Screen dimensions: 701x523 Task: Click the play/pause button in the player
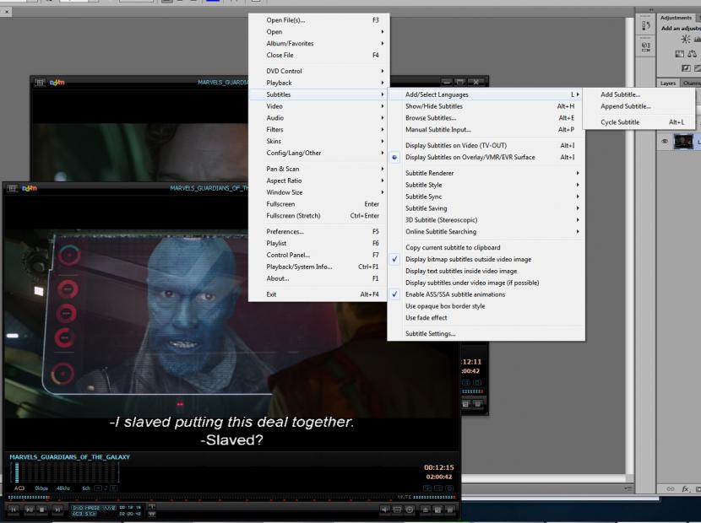(x=29, y=510)
